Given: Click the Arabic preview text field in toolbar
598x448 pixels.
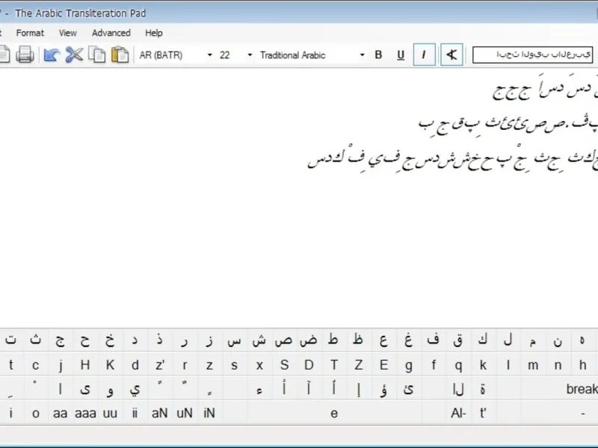Looking at the screenshot, I should (532, 55).
